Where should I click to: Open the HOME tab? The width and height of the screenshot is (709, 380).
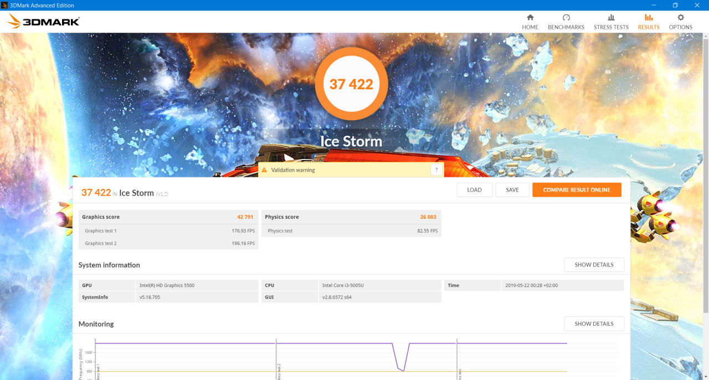pyautogui.click(x=530, y=22)
